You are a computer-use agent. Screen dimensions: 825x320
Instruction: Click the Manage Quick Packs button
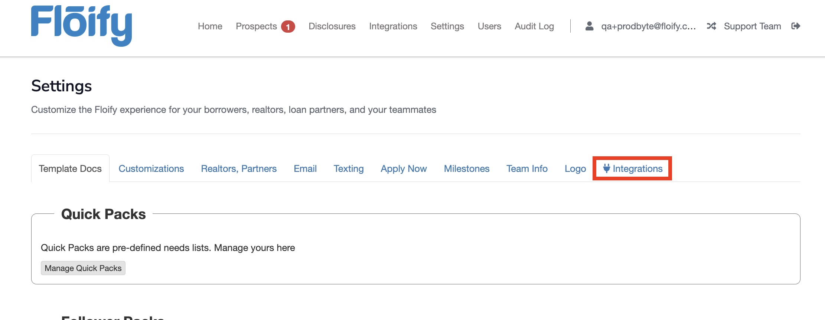pos(83,268)
